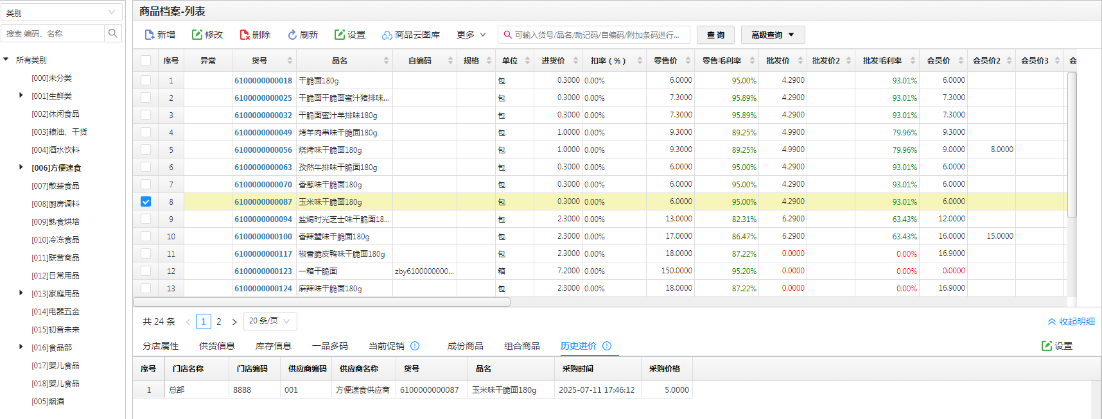Click the 设置 icon in detail panel

coord(1047,346)
